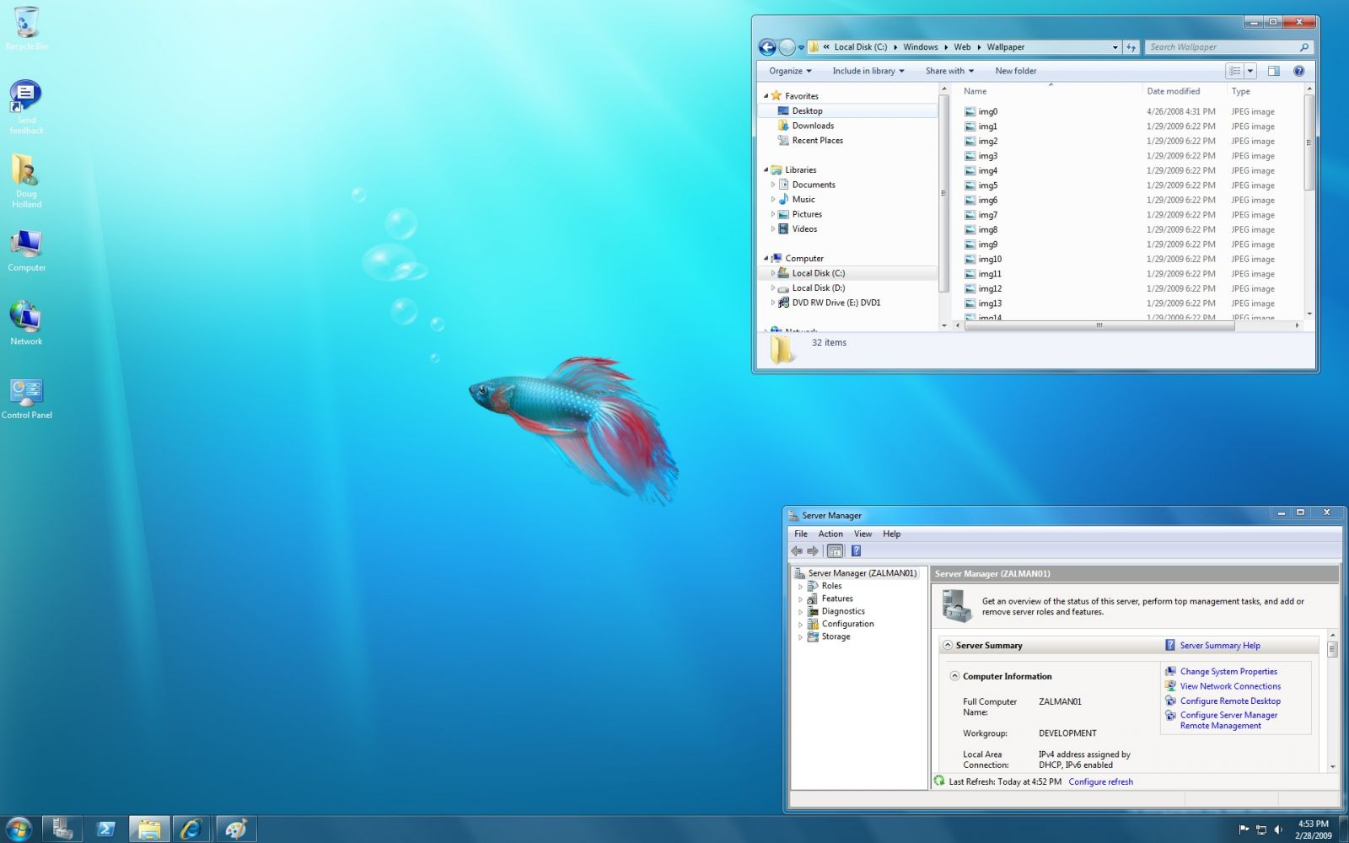Open the View Network Connections link

click(x=1230, y=686)
